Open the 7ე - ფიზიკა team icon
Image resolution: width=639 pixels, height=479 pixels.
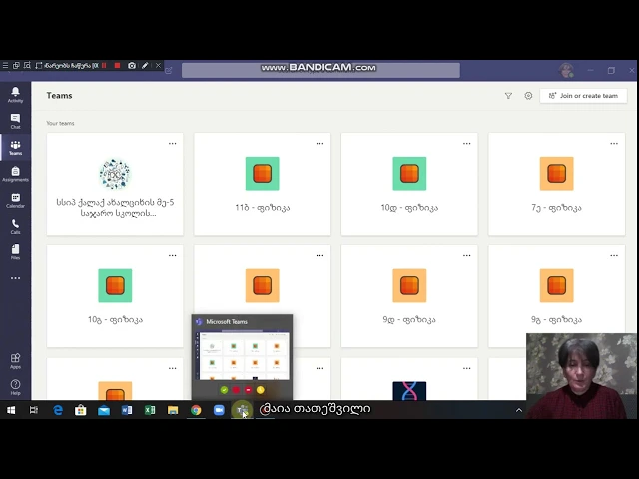coord(557,174)
